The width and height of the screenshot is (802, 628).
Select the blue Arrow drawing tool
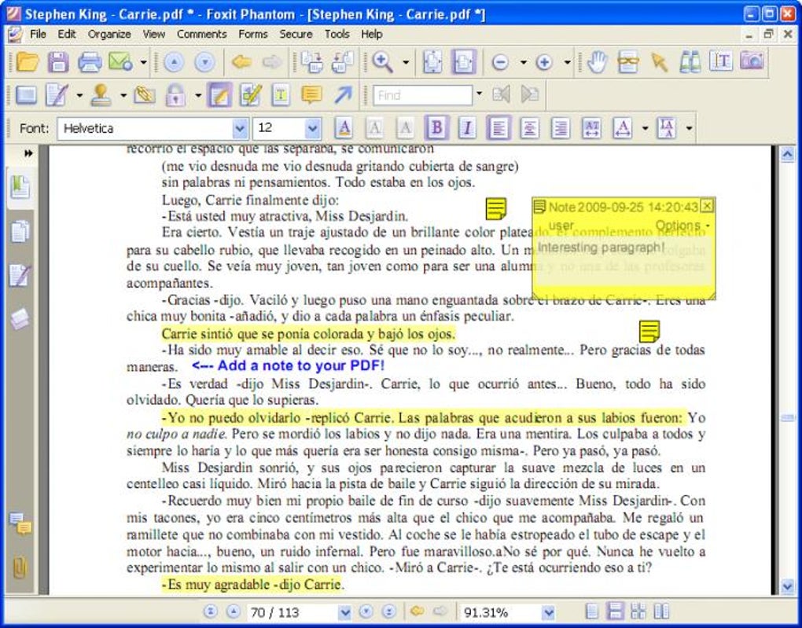click(x=343, y=94)
